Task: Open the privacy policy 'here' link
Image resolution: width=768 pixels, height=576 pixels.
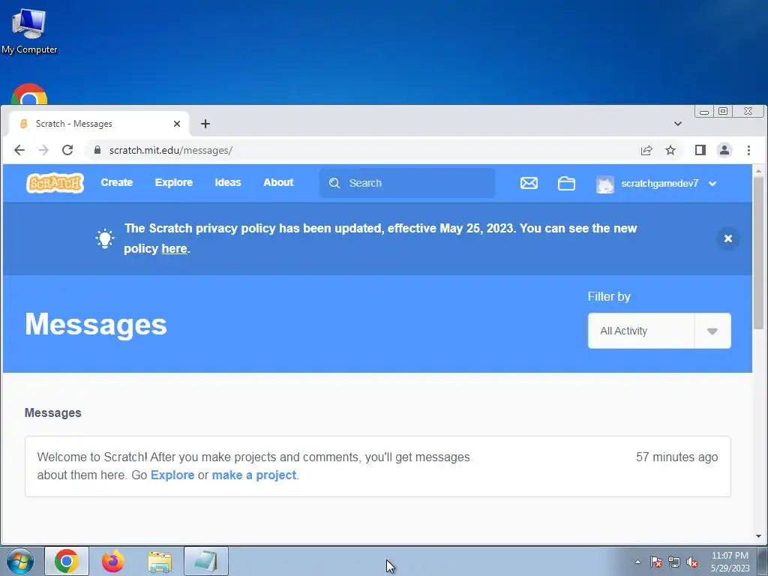Action: pos(174,249)
